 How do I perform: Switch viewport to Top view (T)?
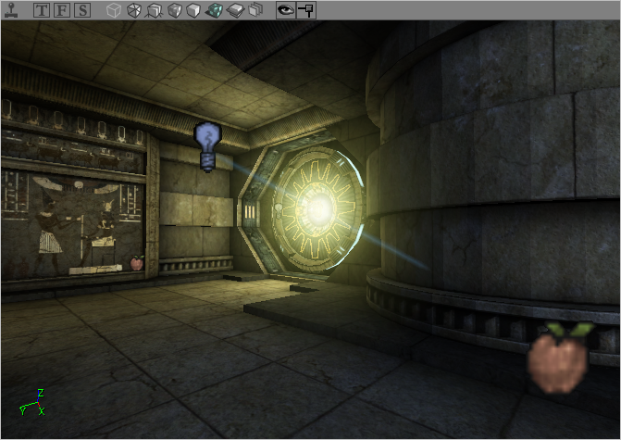(43, 11)
